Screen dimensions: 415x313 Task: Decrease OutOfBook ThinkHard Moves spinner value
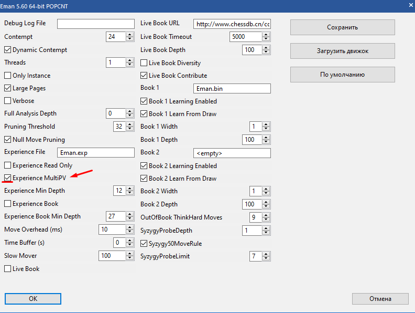(x=266, y=220)
